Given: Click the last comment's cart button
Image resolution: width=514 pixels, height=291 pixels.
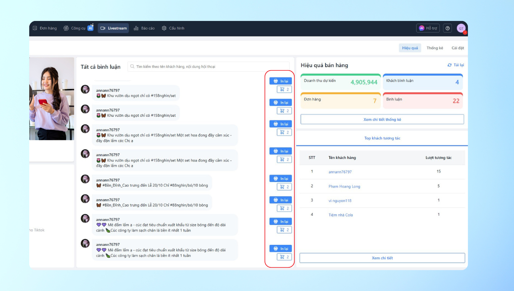Looking at the screenshot, I should point(284,257).
